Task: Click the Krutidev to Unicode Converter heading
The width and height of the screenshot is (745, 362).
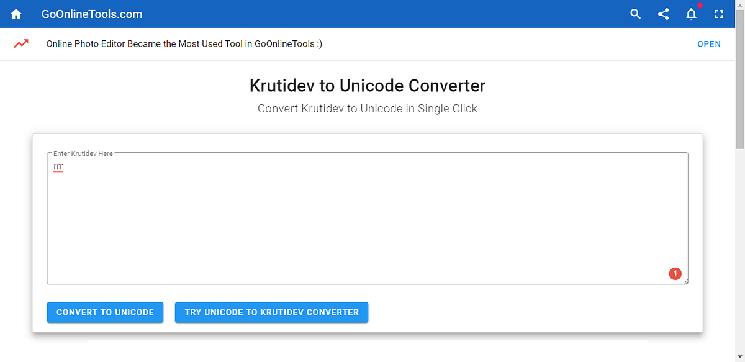Action: click(368, 85)
